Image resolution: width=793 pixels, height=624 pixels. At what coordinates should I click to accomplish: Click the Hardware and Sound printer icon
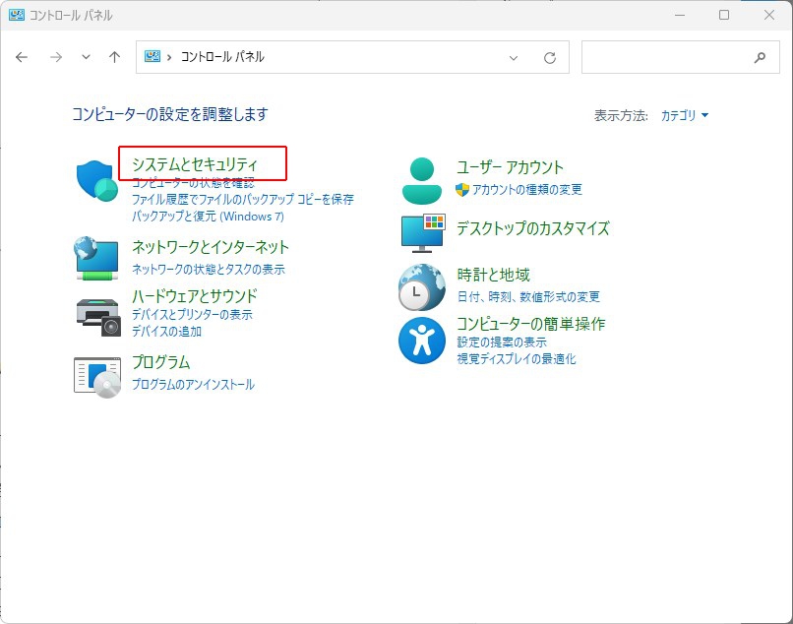pyautogui.click(x=96, y=314)
